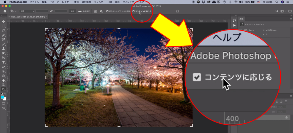Select the Rectangular Marquee tool
293x133 pixels.
(x=3, y=26)
